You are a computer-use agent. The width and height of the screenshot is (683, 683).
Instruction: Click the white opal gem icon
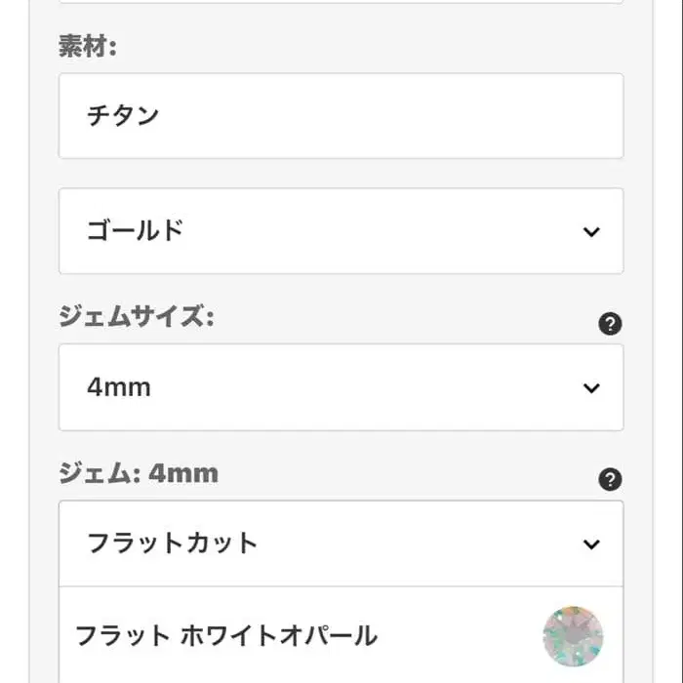pos(573,636)
